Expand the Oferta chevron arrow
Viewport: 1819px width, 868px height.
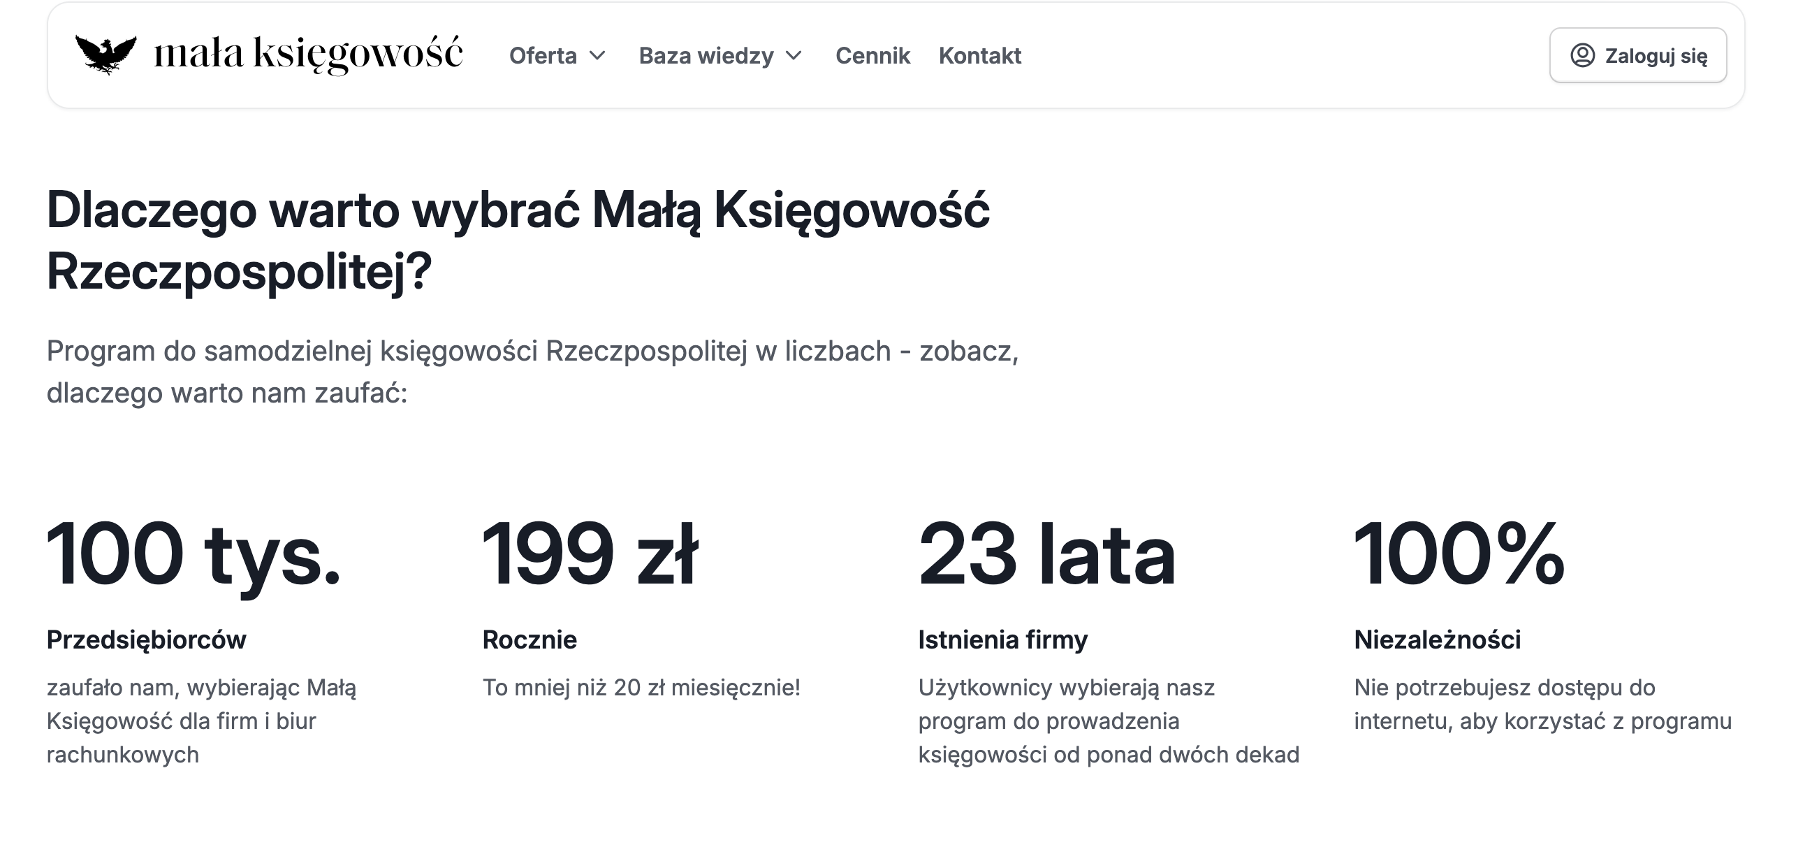tap(597, 56)
